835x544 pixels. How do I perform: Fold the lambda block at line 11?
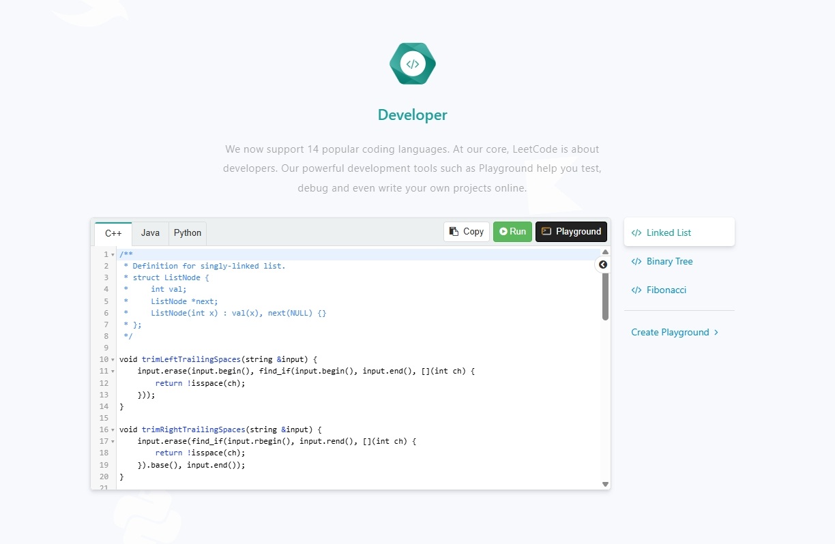[x=113, y=372]
